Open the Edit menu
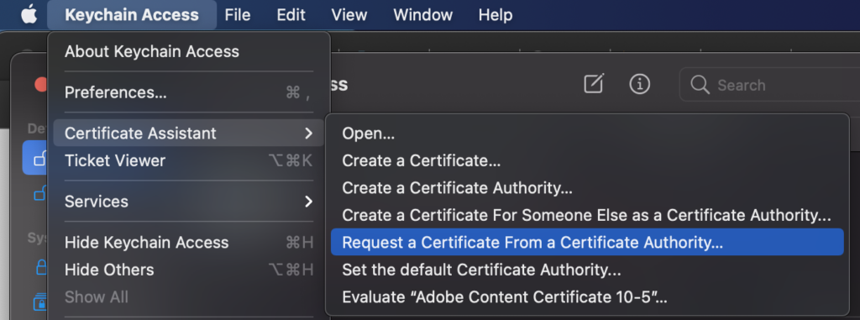The width and height of the screenshot is (860, 320). pos(291,15)
